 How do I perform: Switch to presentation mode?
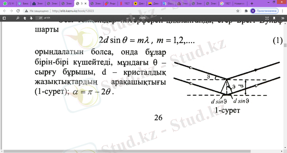(267, 18)
